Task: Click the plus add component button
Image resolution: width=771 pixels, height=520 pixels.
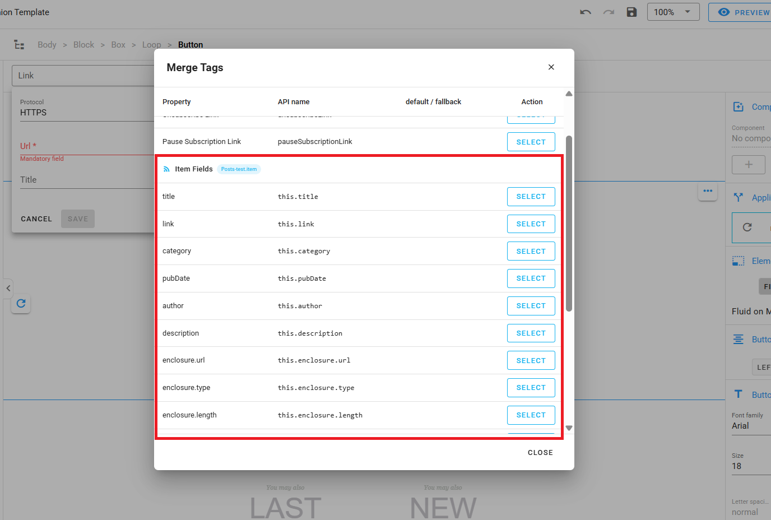Action: point(749,165)
